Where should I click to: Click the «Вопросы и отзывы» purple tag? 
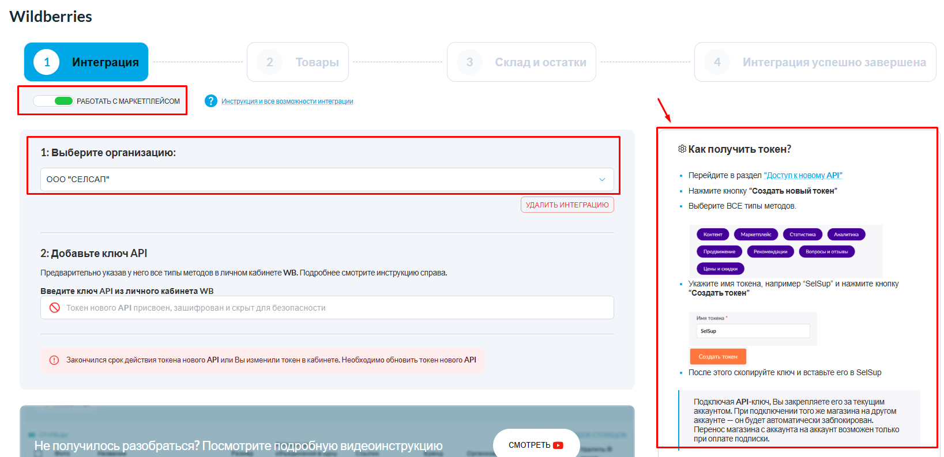pyautogui.click(x=827, y=252)
